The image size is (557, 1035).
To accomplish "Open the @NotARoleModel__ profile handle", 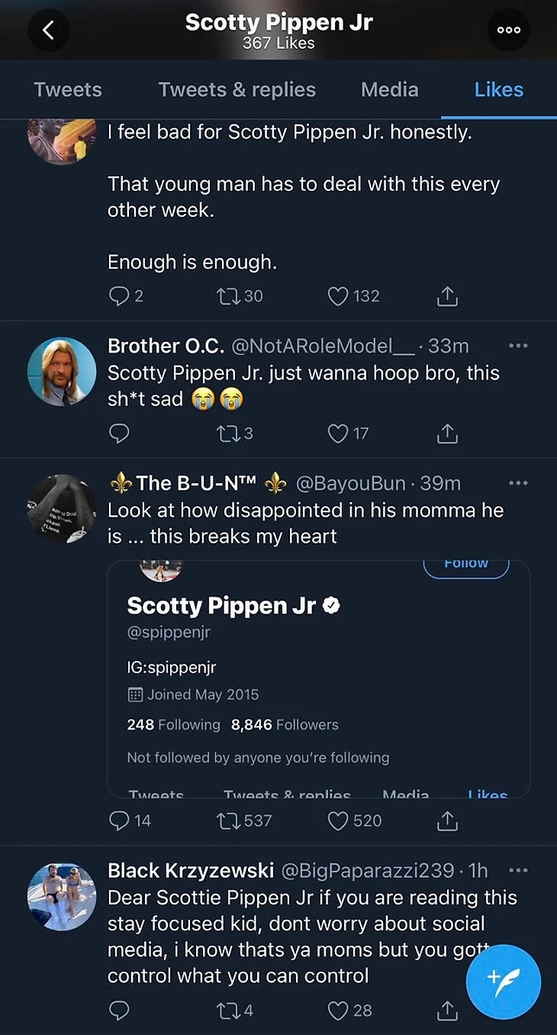I will pos(323,346).
